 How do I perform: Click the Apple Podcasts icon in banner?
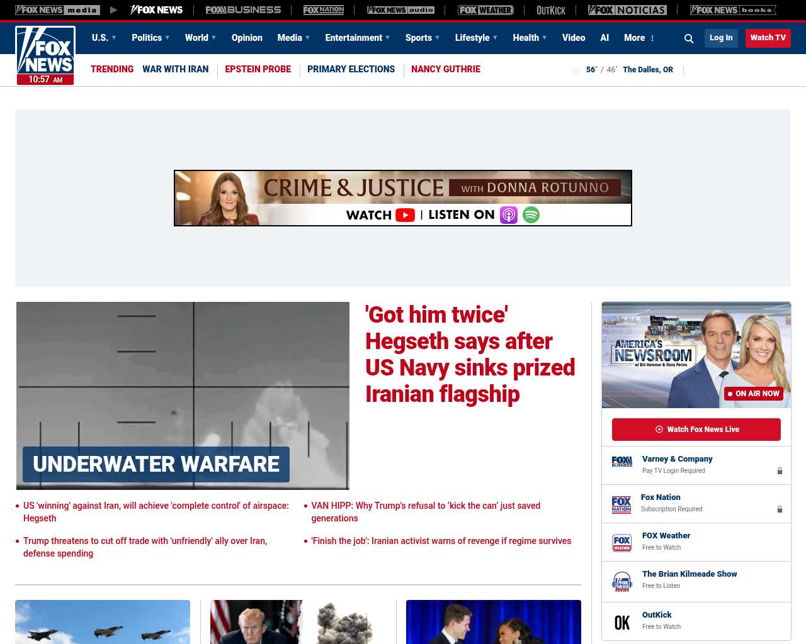509,215
